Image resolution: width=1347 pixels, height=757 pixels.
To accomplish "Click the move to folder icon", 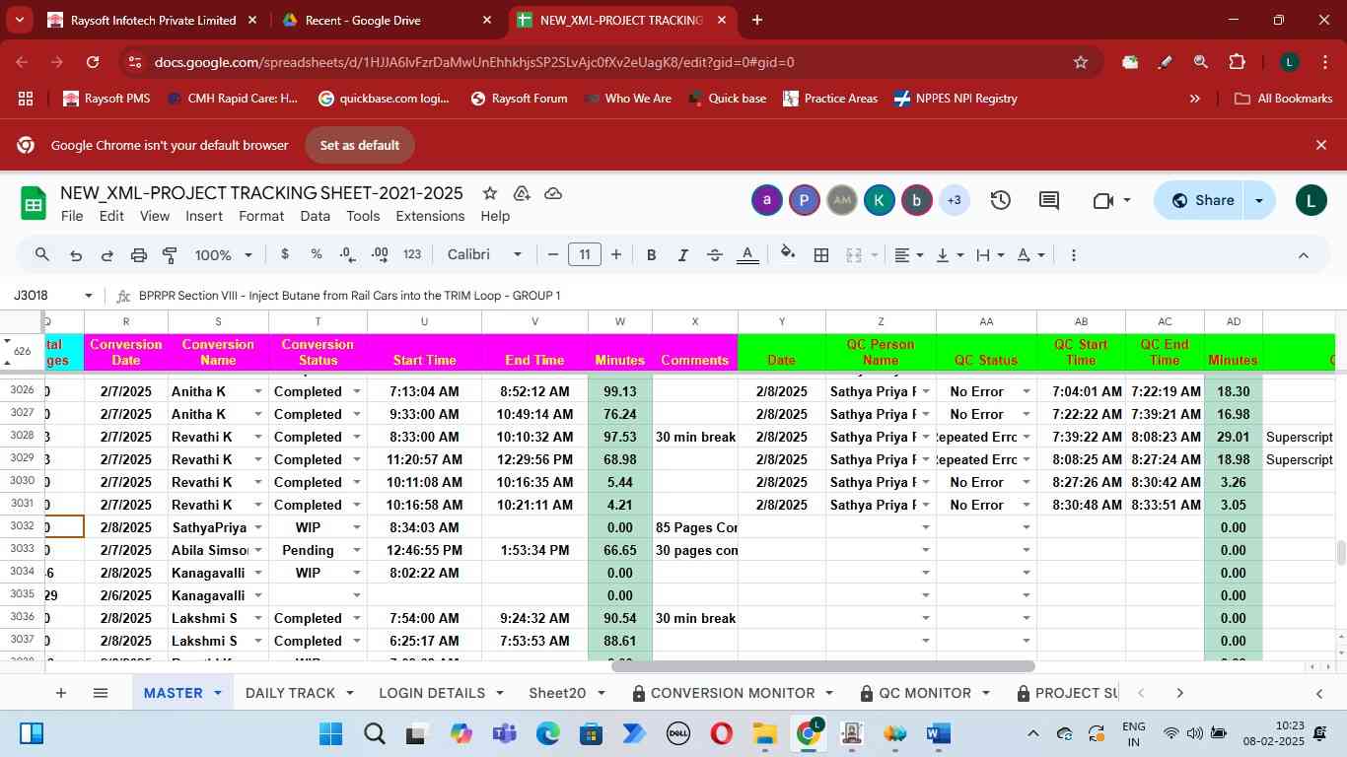I will [522, 193].
